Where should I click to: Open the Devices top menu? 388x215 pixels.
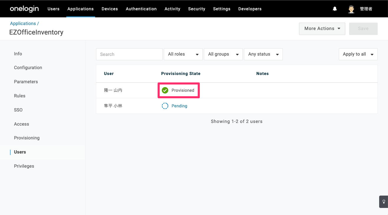[110, 9]
